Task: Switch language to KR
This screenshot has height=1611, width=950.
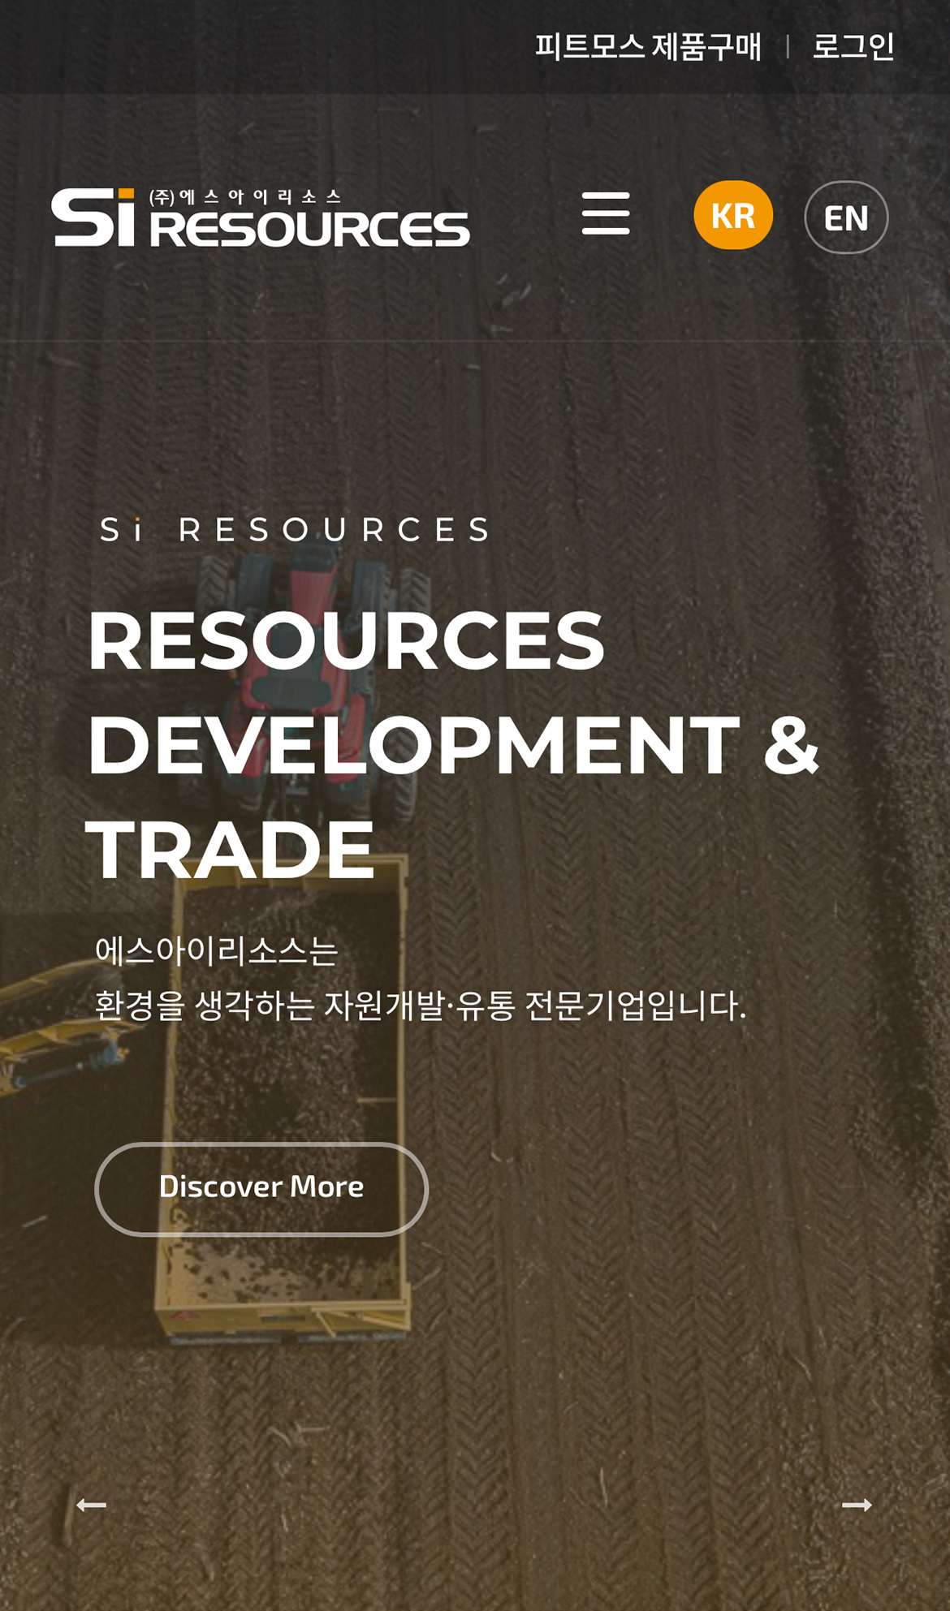Action: pyautogui.click(x=733, y=215)
